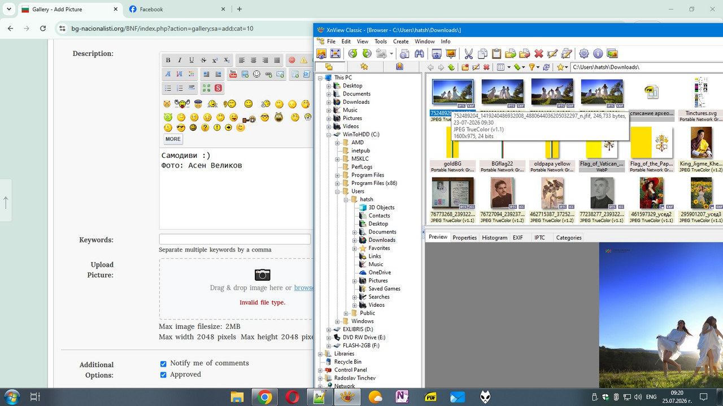
Task: Uncheck Notify me of comments checkbox
Action: (163, 364)
